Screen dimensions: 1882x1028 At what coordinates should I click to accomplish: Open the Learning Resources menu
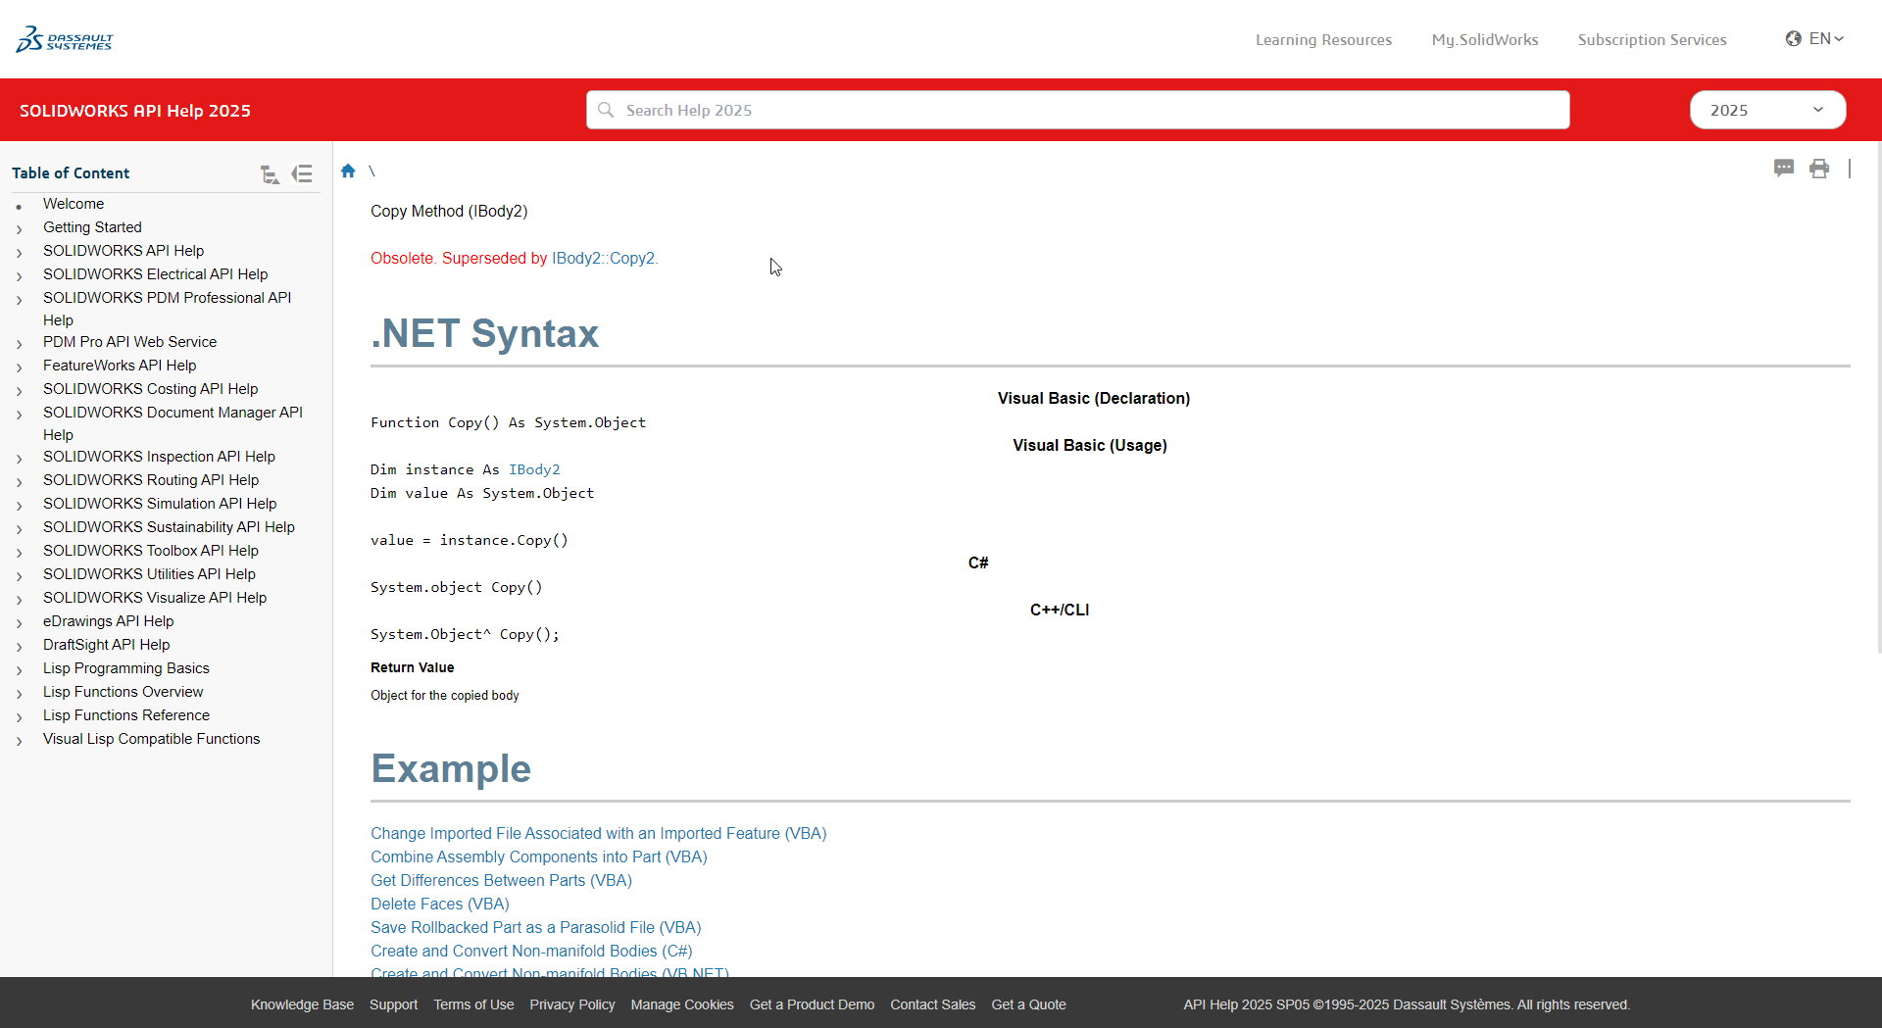tap(1323, 40)
